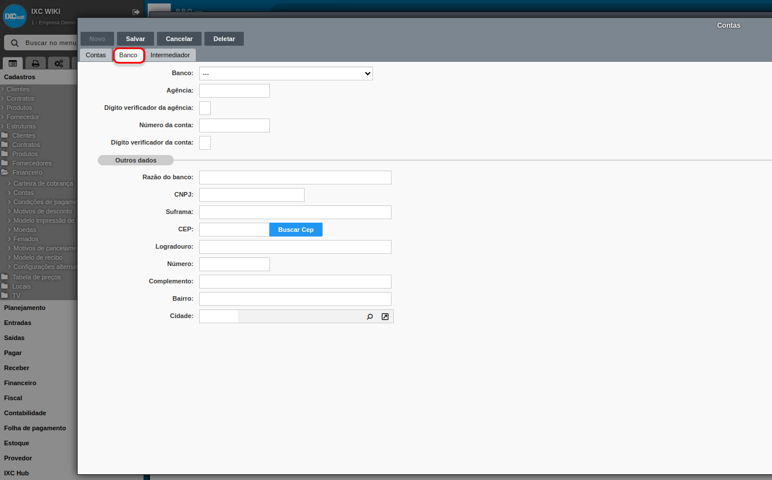Click the Tabela de preços folder icon
This screenshot has width=772, height=480.
(x=5, y=277)
